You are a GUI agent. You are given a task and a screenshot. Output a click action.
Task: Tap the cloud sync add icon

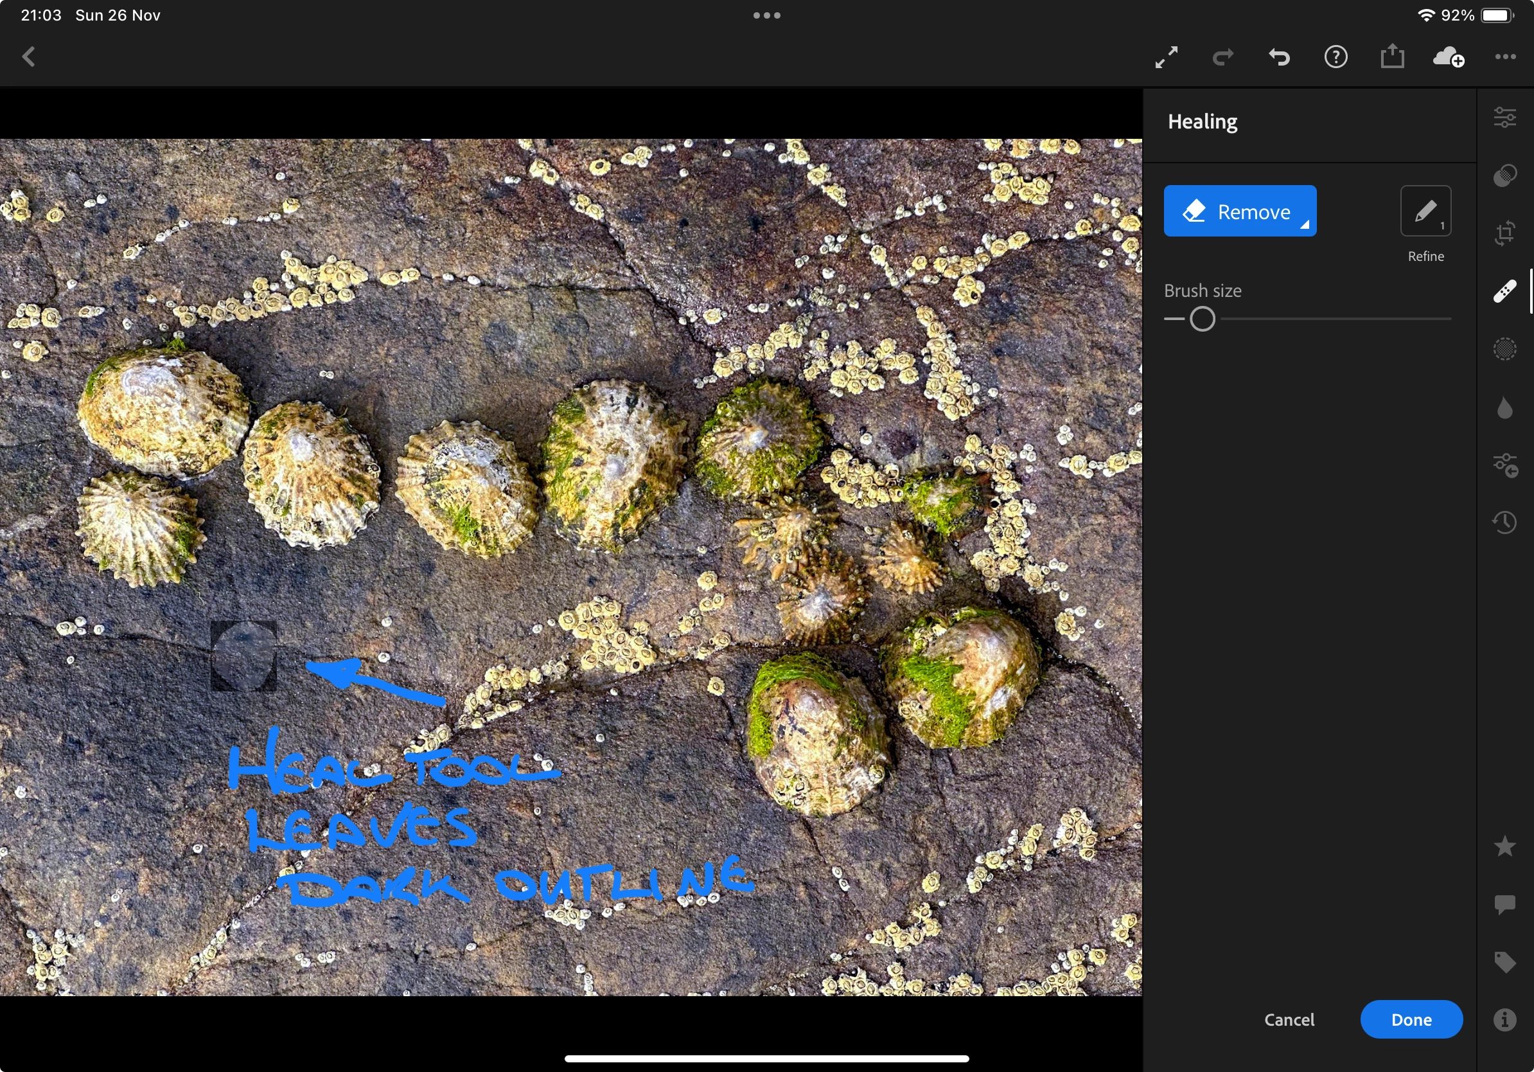[x=1449, y=57]
